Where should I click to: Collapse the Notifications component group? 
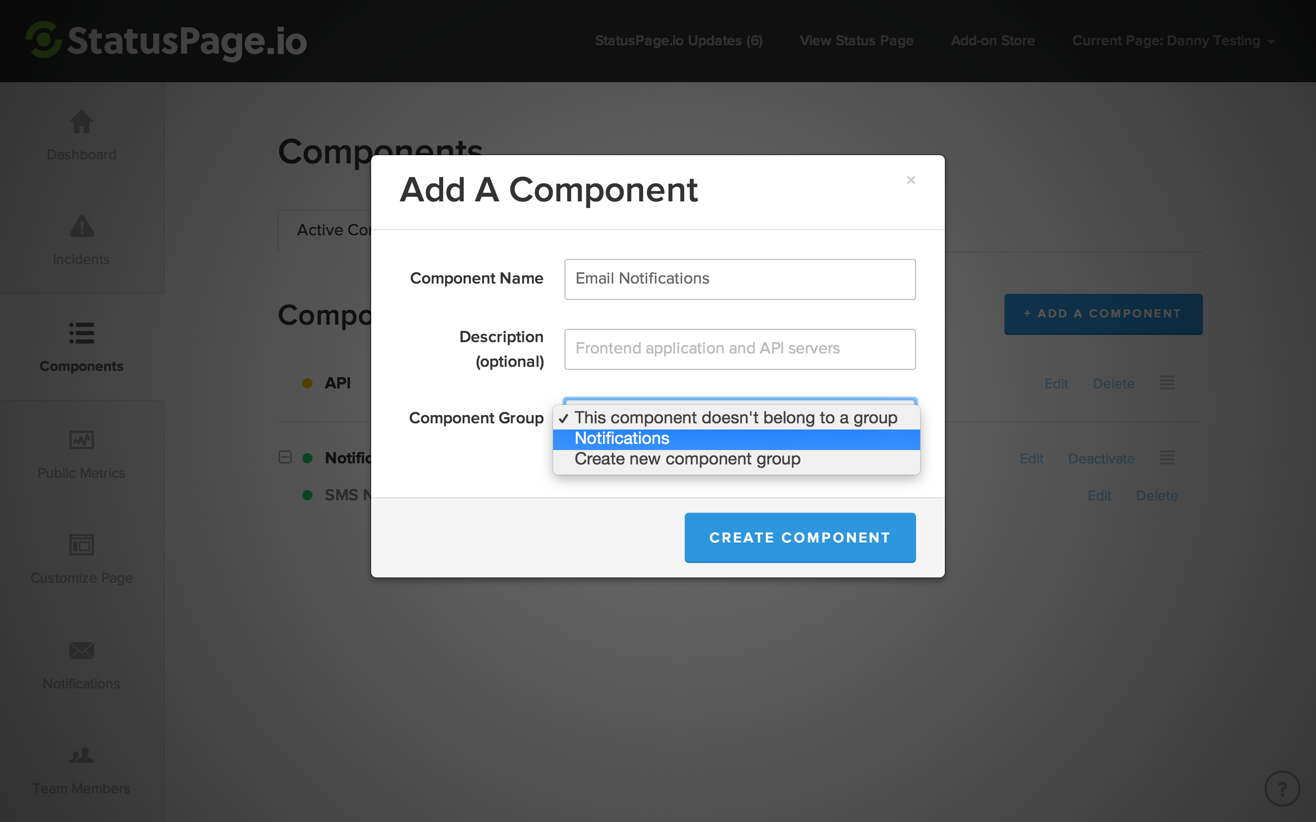pyautogui.click(x=285, y=457)
